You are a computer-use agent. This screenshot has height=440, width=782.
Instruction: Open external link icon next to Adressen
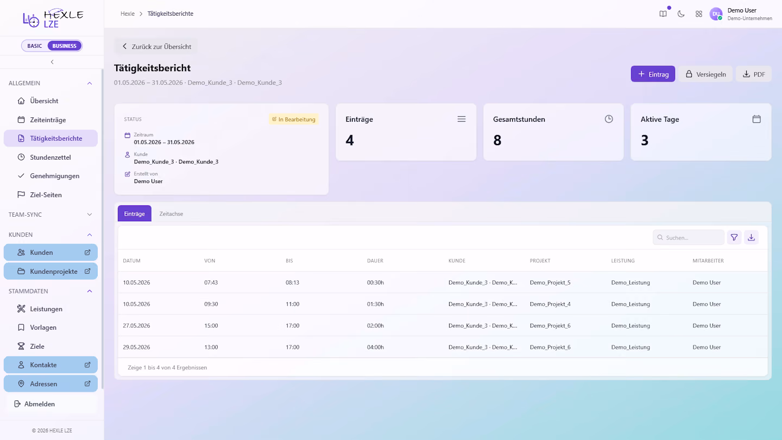[x=87, y=384]
